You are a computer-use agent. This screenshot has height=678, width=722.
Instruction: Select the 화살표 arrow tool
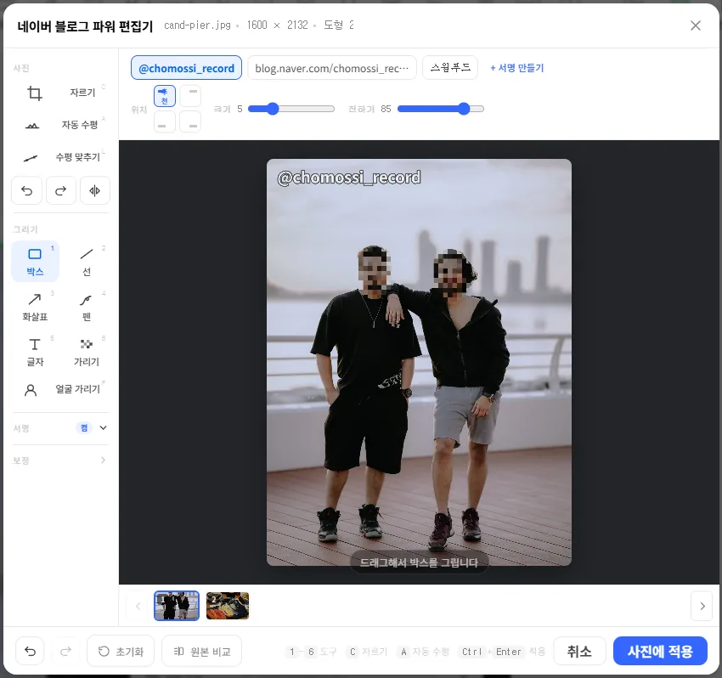click(35, 307)
